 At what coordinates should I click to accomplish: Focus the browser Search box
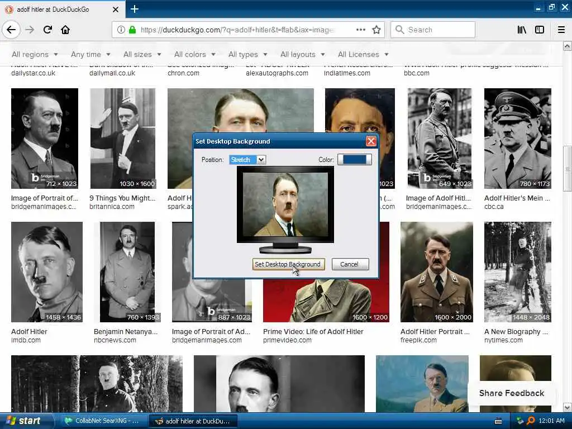pos(433,30)
